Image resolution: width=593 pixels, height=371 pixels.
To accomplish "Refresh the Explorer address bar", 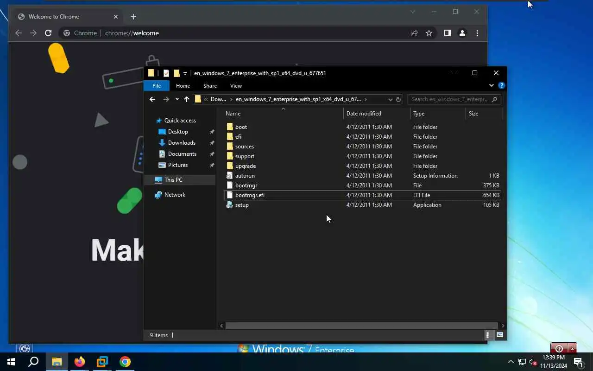I will click(398, 99).
